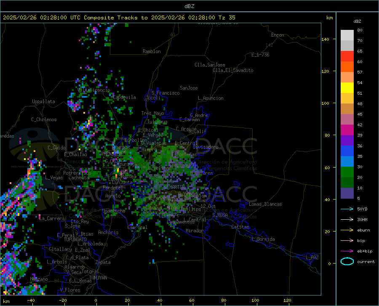Select the green 30 dBZ color swatch
This screenshot has height=306, width=379.
[347, 172]
